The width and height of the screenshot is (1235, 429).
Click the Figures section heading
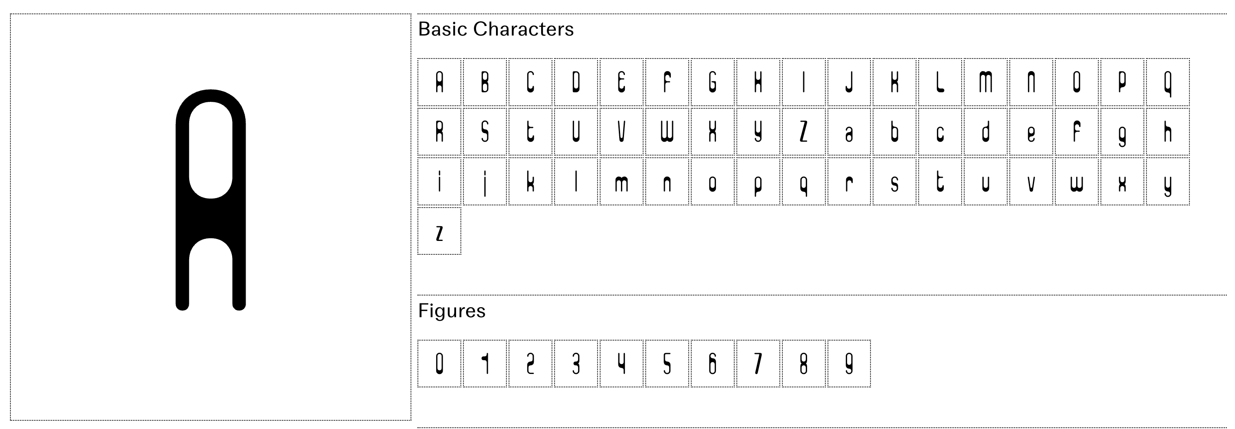click(452, 311)
